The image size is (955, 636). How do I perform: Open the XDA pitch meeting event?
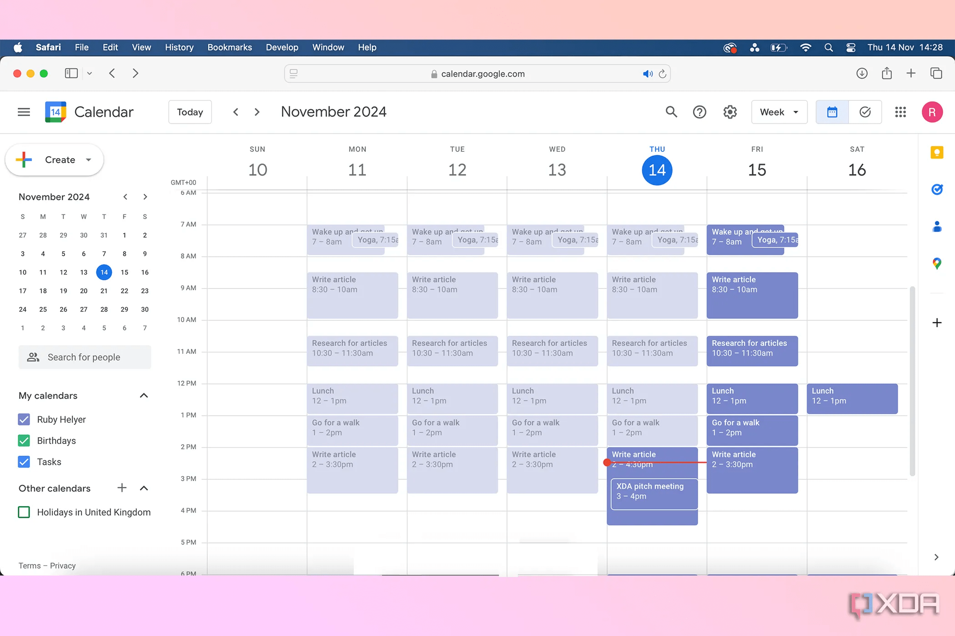pos(654,494)
